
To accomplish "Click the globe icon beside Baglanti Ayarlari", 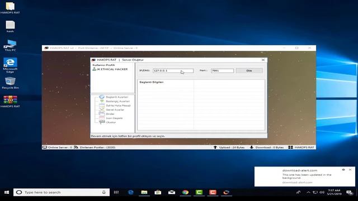I will click(102, 97).
